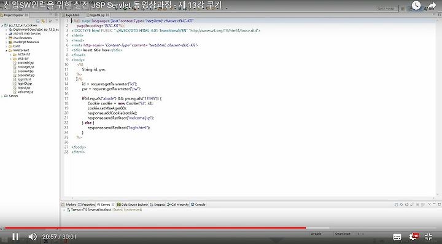The width and height of the screenshot is (442, 244).
Task: Select cookieset.jsp file
Action: coord(25,71)
